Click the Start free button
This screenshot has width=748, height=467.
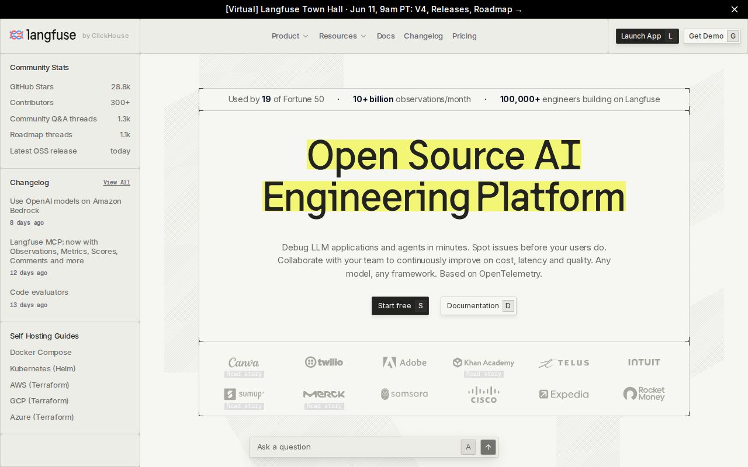click(x=400, y=306)
